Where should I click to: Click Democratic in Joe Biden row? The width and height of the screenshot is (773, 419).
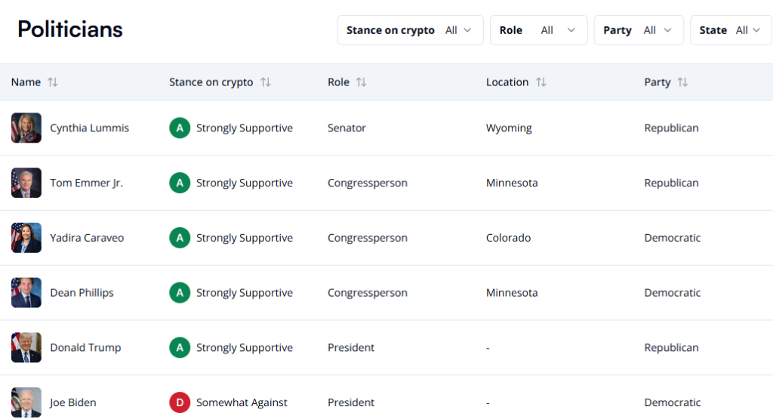673,402
